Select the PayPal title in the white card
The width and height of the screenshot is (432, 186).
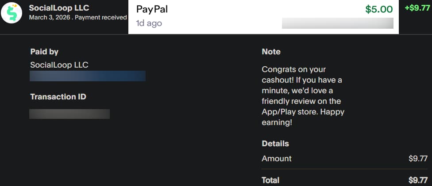pos(152,9)
